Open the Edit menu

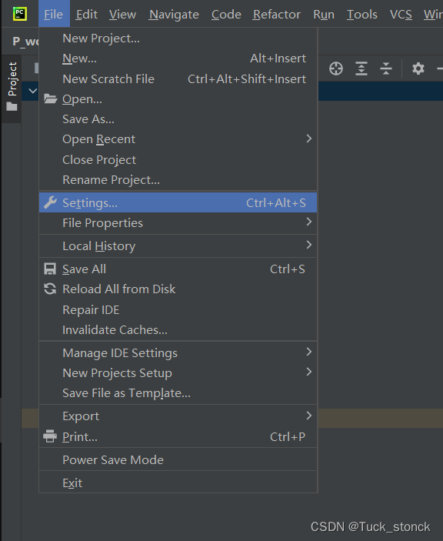click(x=87, y=14)
